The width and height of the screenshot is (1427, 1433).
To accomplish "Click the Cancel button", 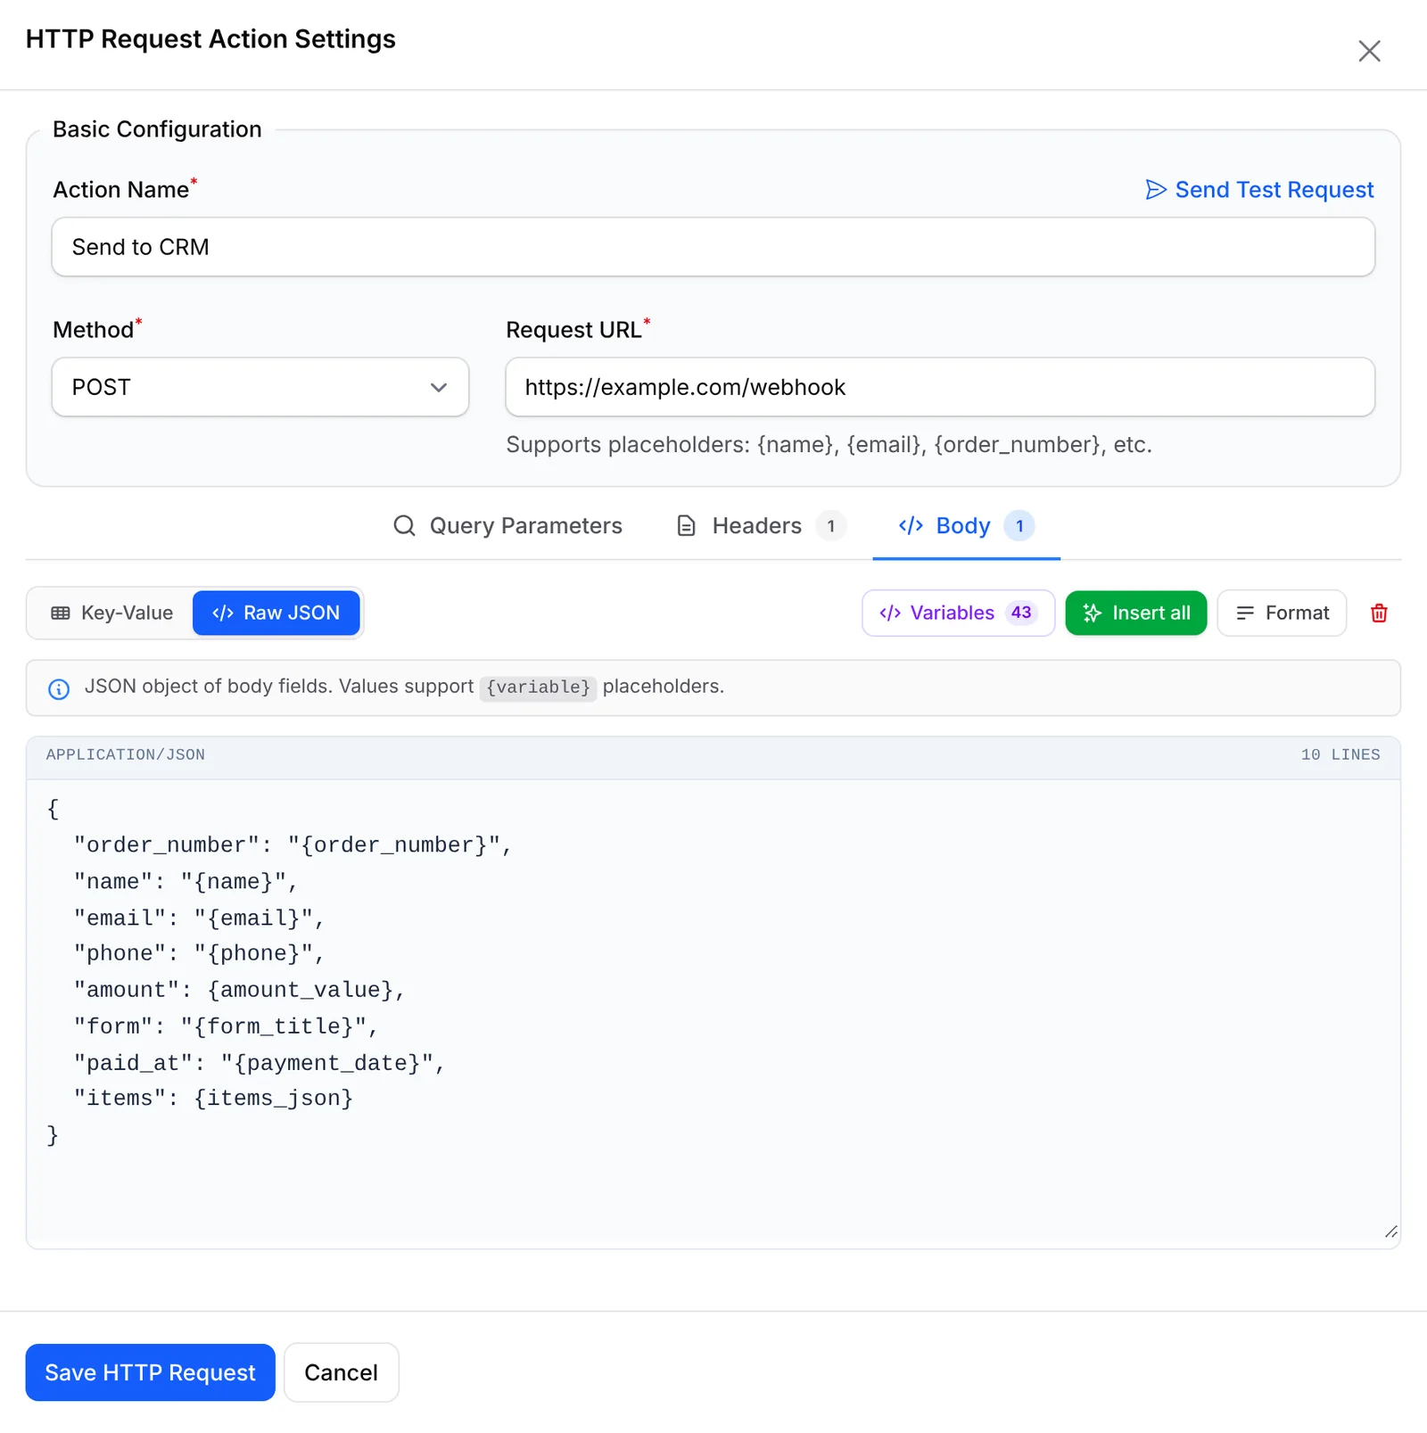I will tap(341, 1372).
